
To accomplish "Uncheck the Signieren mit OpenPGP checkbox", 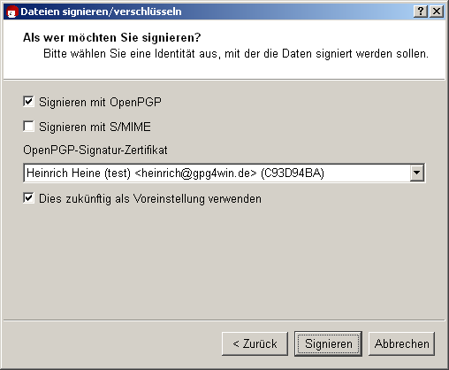I will click(28, 102).
